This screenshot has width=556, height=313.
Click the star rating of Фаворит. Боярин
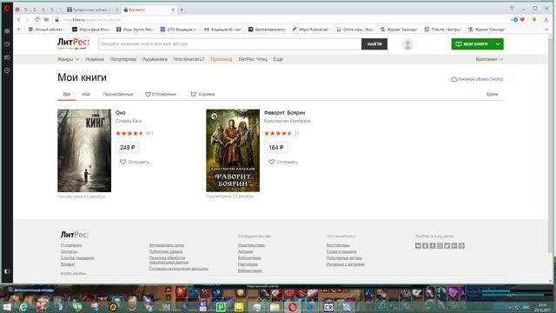coord(278,133)
